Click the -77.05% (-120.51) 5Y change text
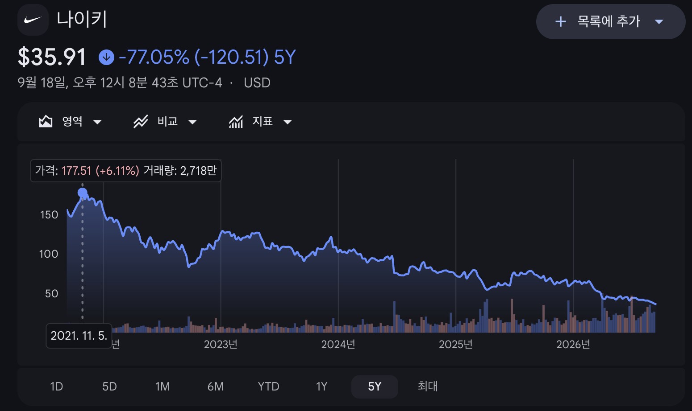 pos(208,57)
